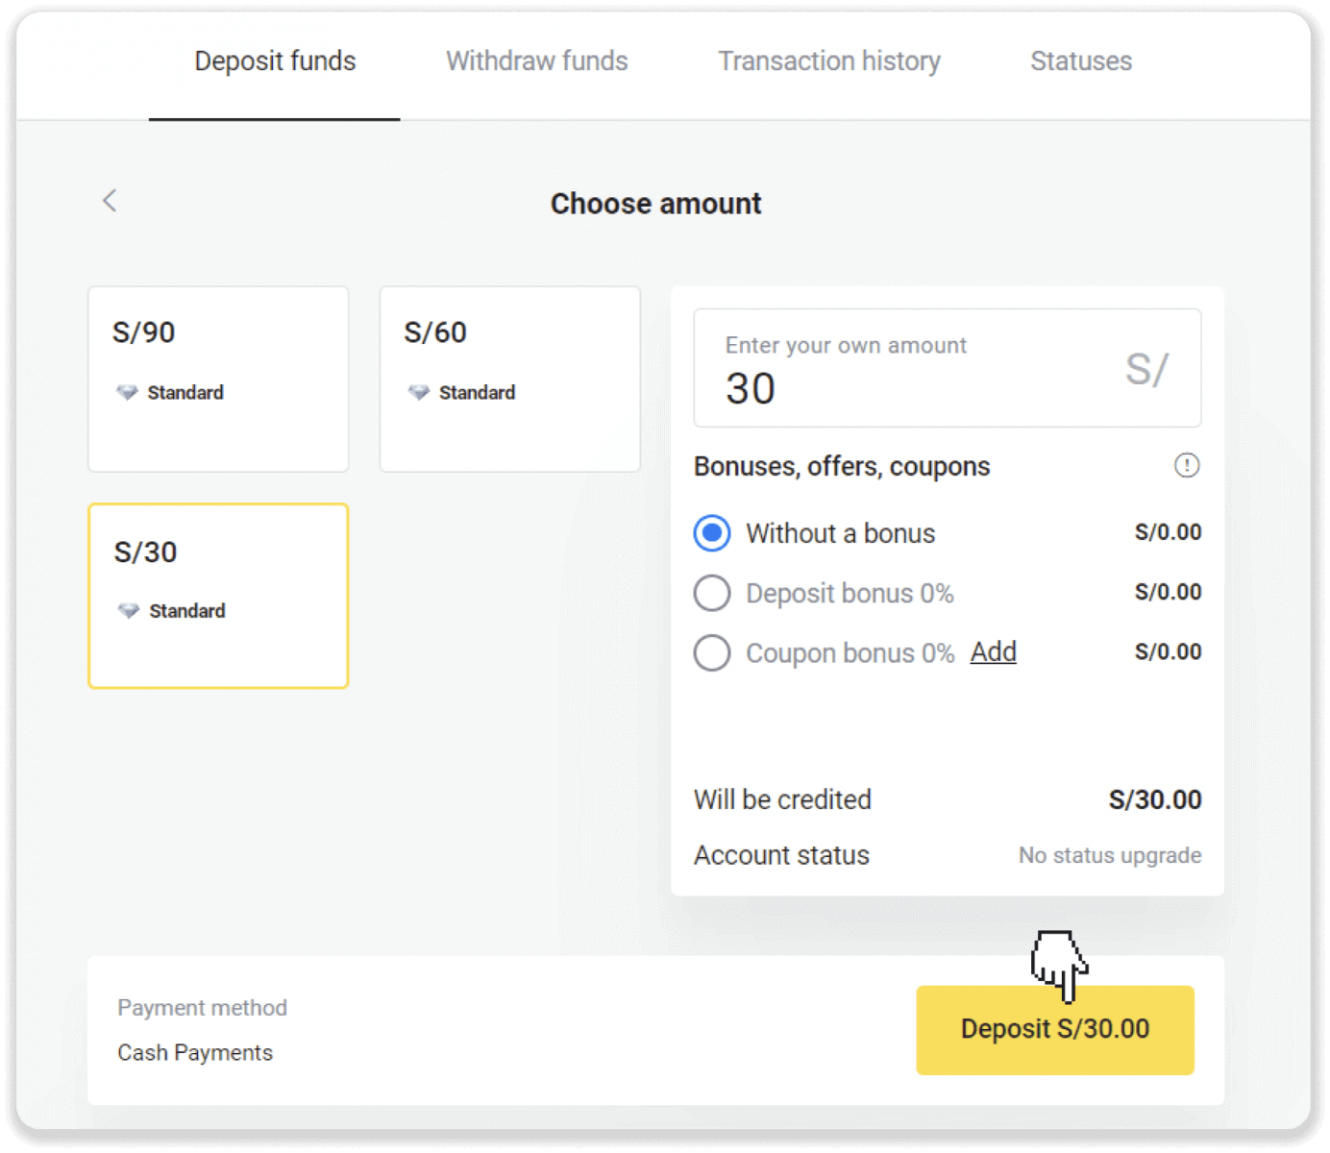Click diamond icon in S/60 card
The height and width of the screenshot is (1153, 1330).
(x=419, y=392)
